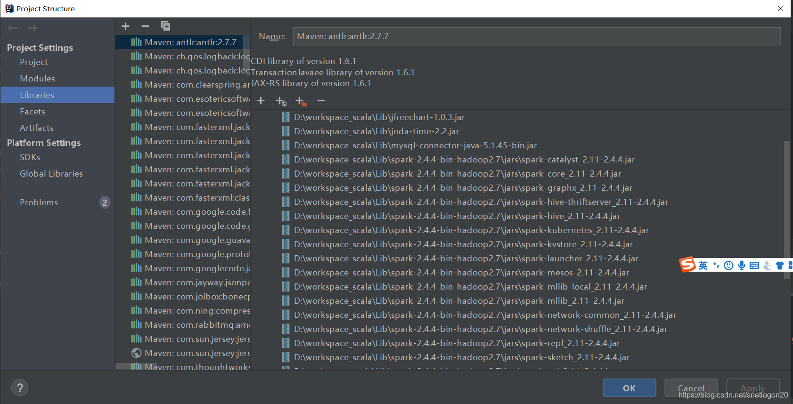Open Sogou skin shirt icon
The image size is (793, 404).
[780, 266]
